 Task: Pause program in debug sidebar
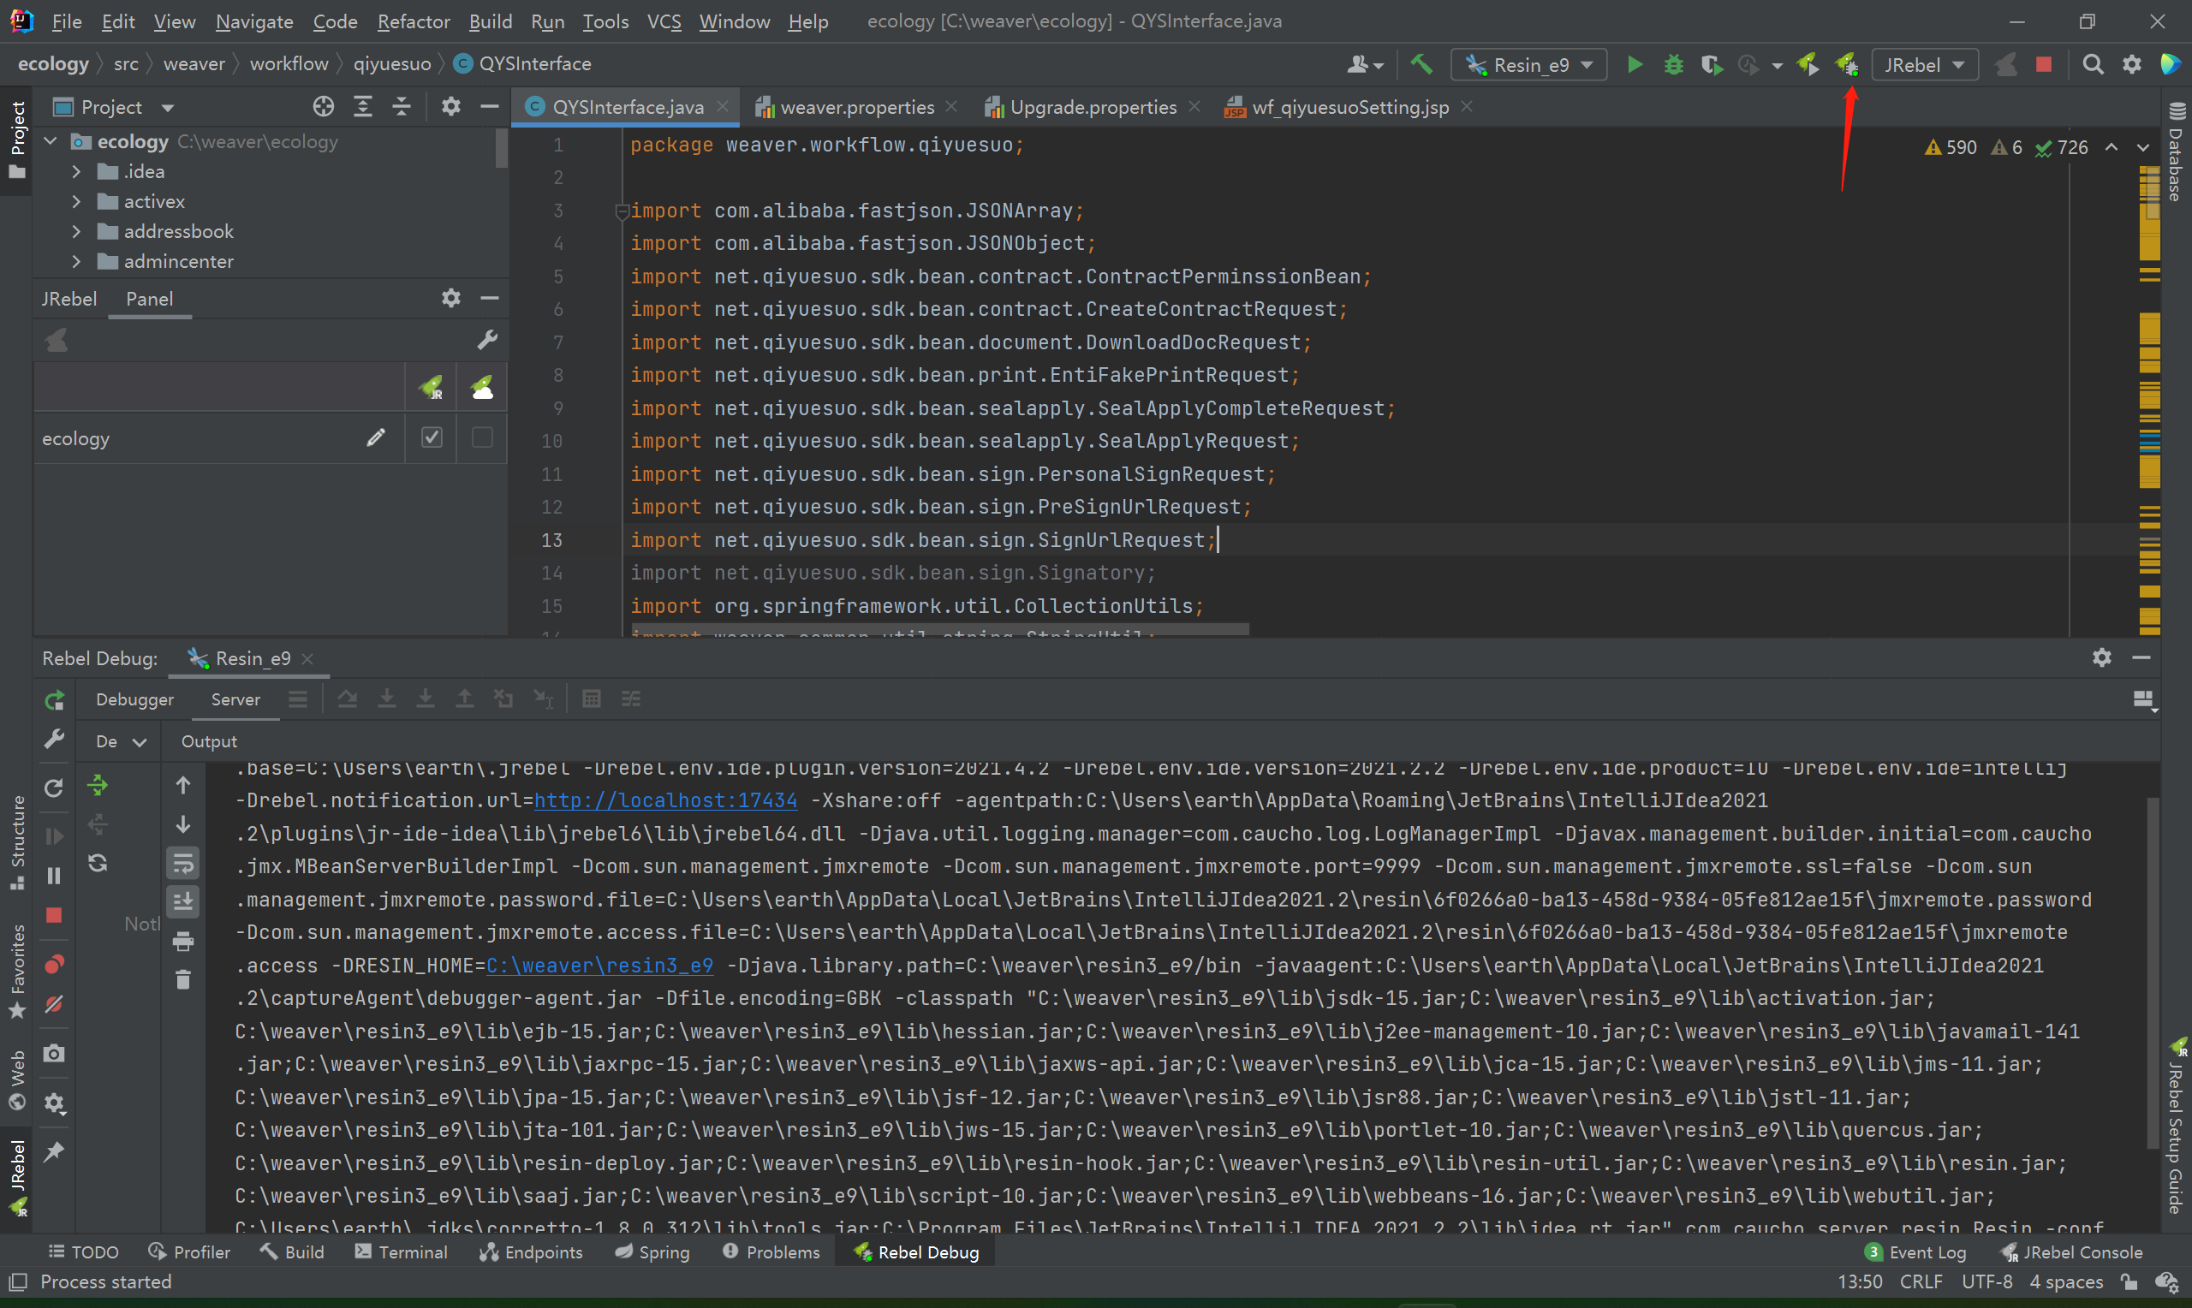coord(54,875)
